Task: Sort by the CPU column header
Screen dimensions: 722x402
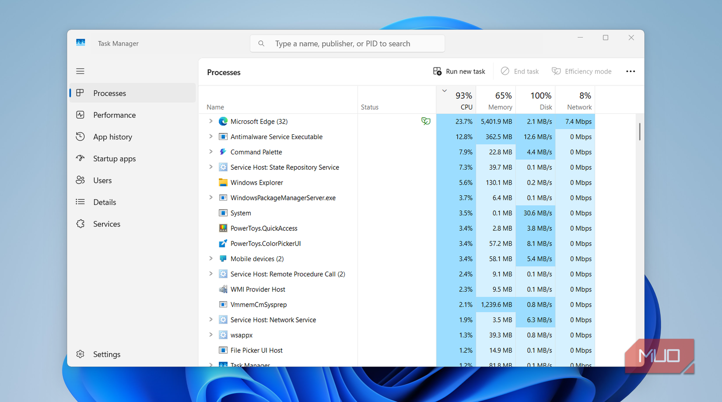Action: coord(456,100)
